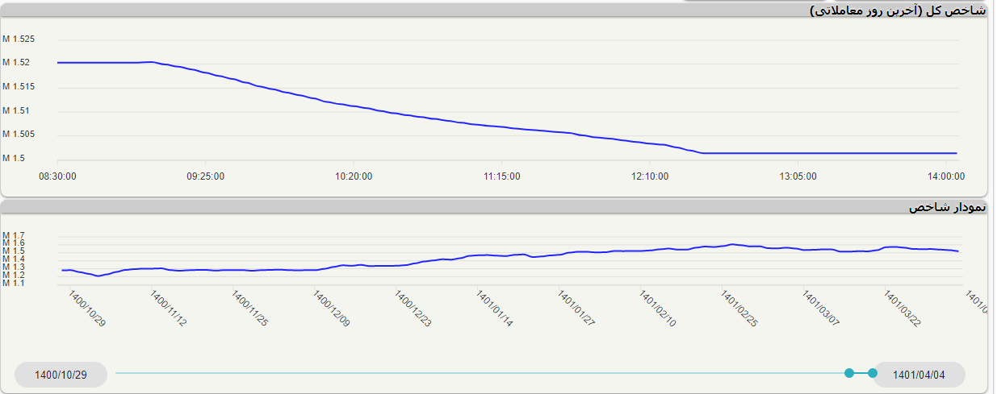Click the 08:30:00 time axis label
997x394 pixels.
pyautogui.click(x=57, y=176)
